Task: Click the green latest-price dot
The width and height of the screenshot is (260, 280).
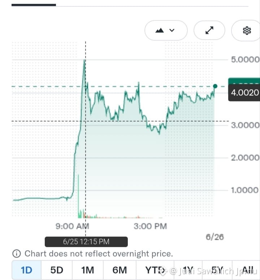Action: tap(215, 86)
